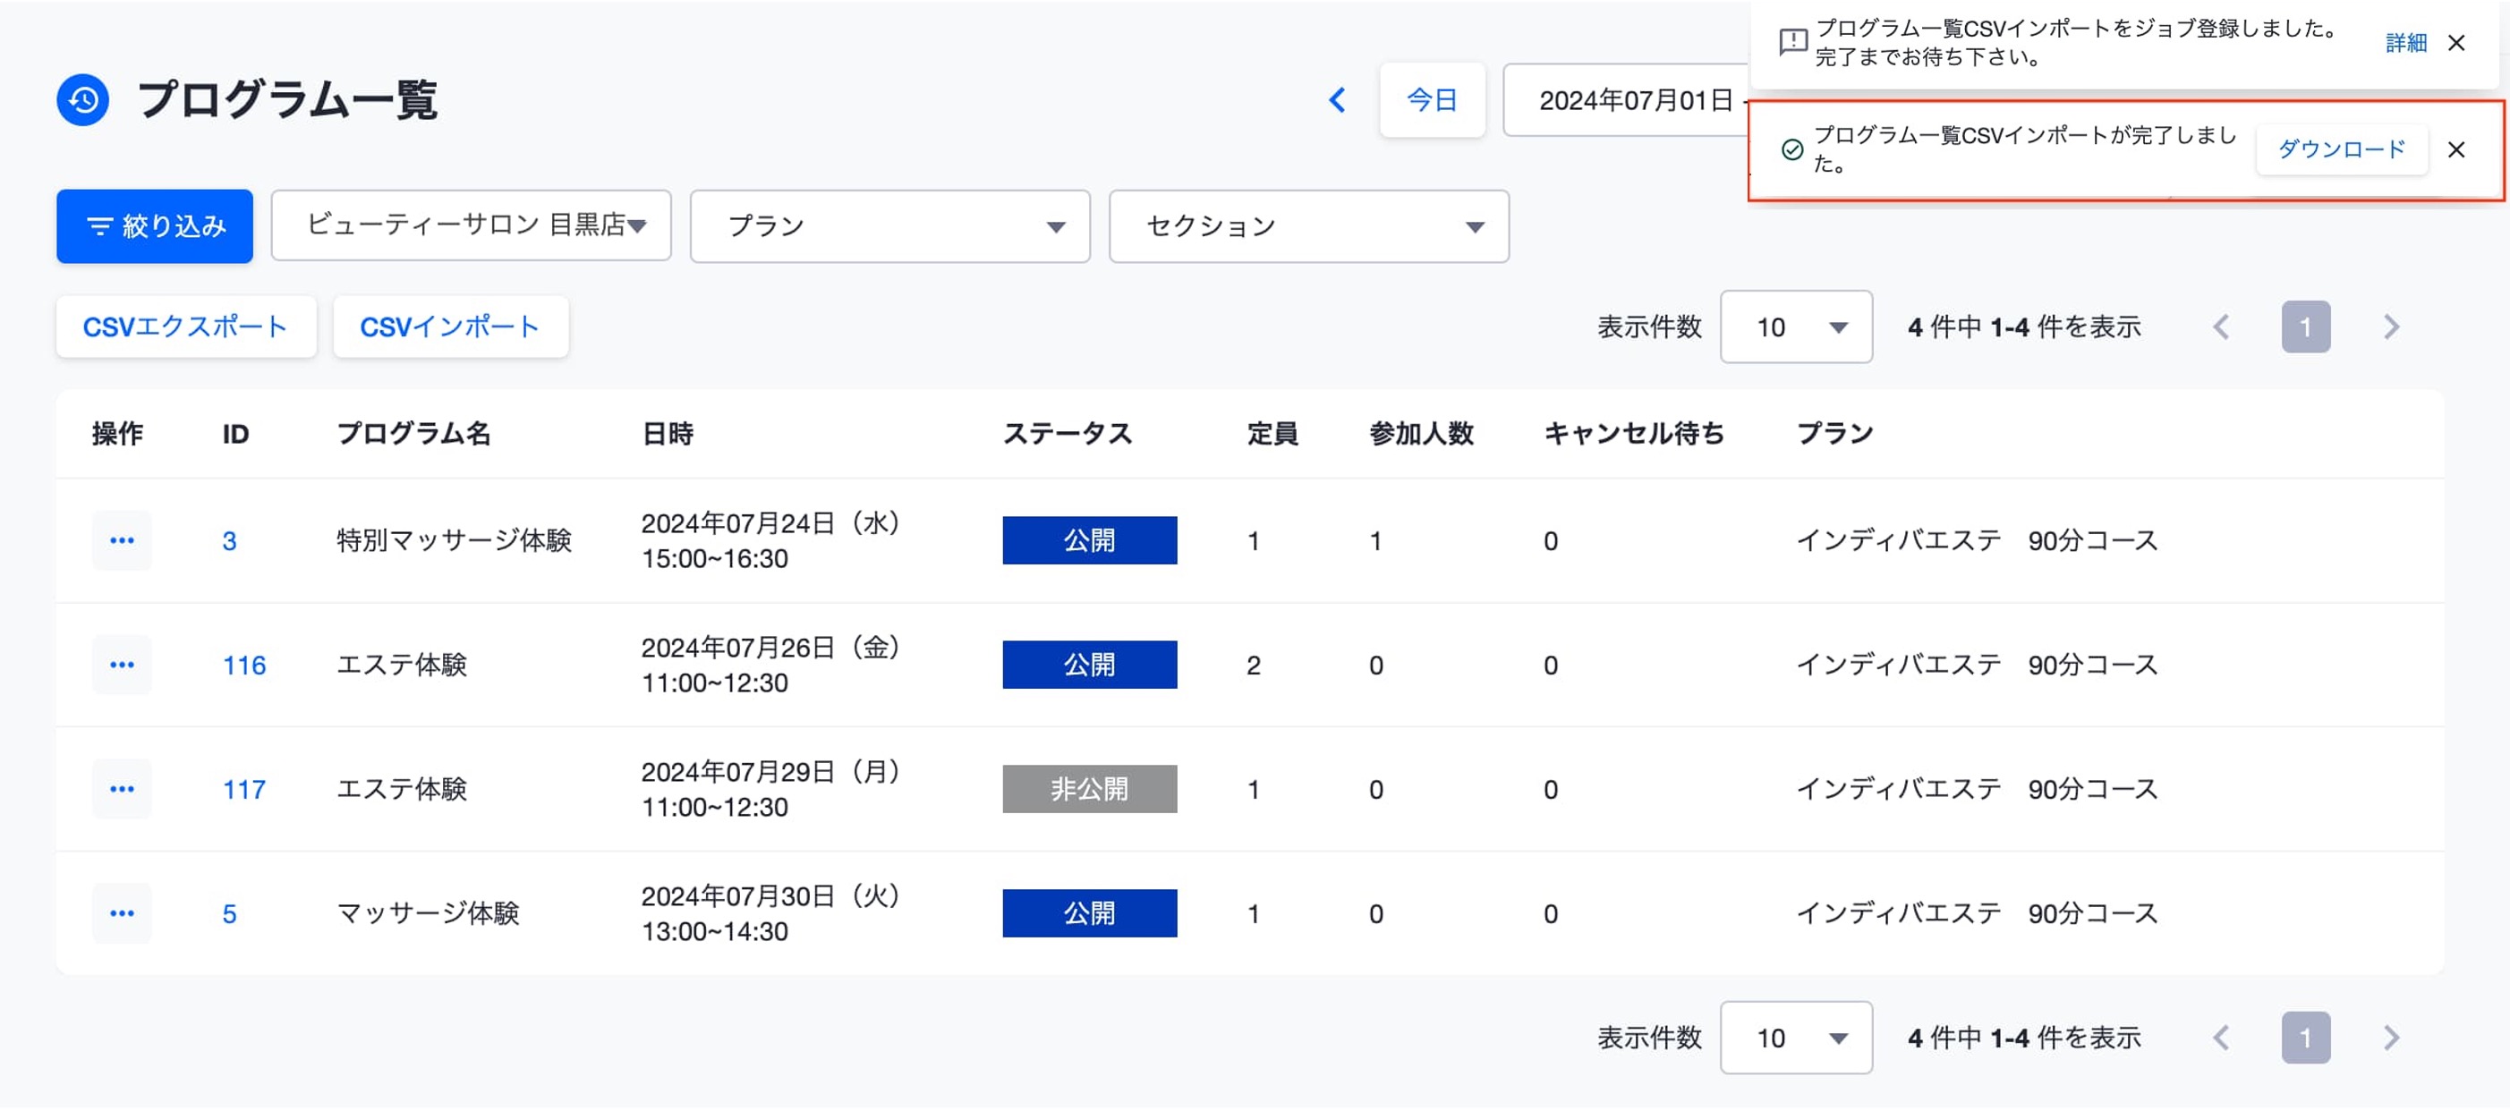
Task: Open actions menu for ID 117 row
Action: (122, 791)
